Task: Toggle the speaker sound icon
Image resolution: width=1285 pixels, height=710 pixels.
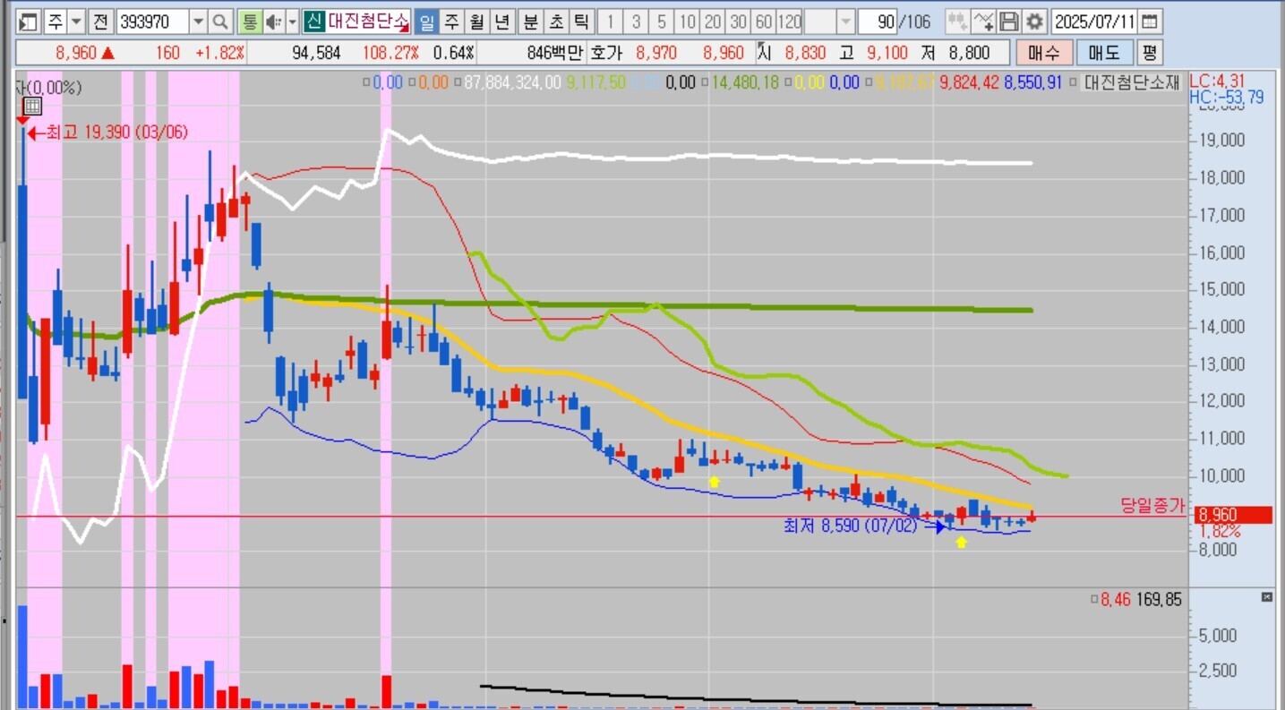Action: pyautogui.click(x=274, y=21)
